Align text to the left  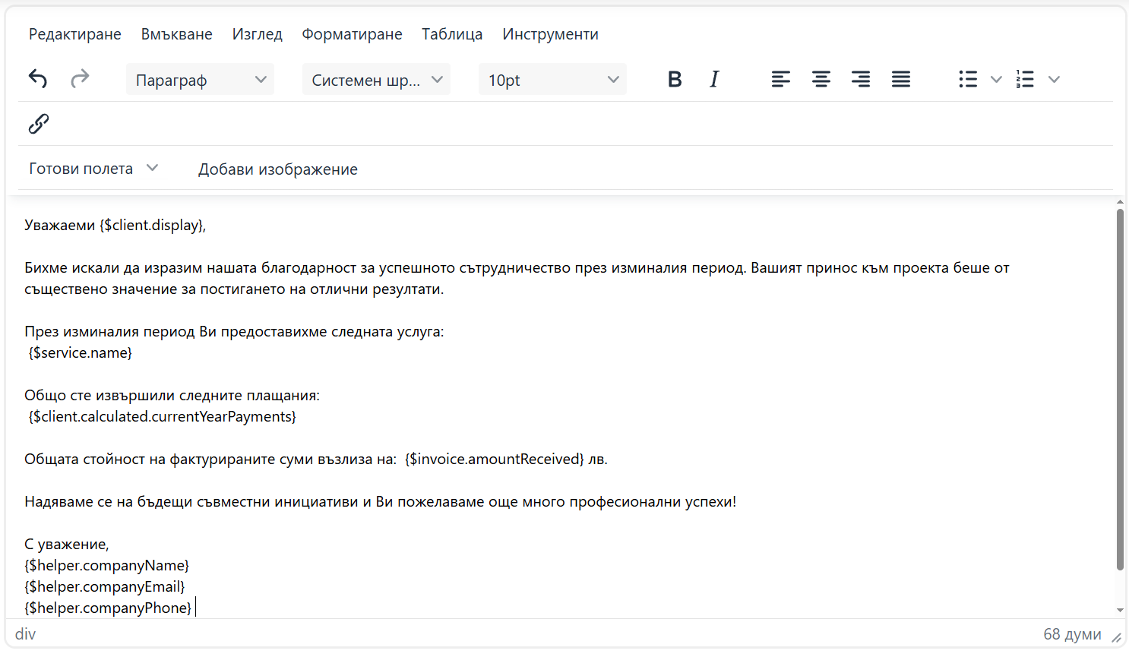point(781,79)
